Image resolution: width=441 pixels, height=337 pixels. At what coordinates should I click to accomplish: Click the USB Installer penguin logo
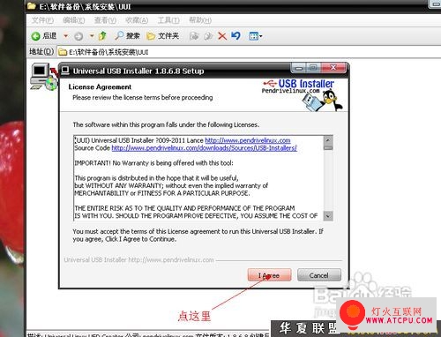pos(303,95)
